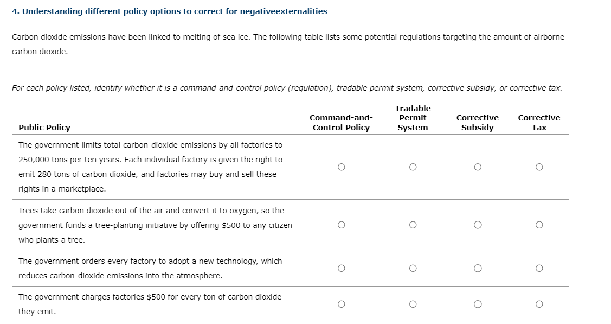Image resolution: width=611 pixels, height=324 pixels.
Task: Select Tradable Permit System for the mandatory technology policy
Action: [413, 267]
